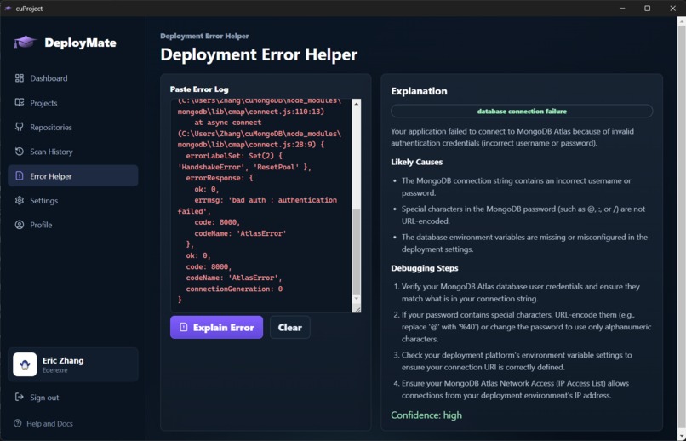Click the Deployment Error Helper breadcrumb text
Screen dimensions: 686x441
pos(204,36)
